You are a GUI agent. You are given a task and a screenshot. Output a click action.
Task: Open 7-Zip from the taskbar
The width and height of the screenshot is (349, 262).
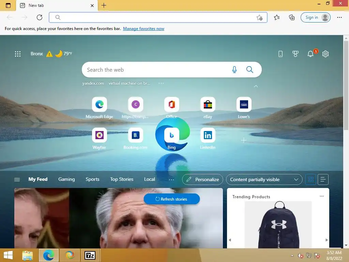click(90, 255)
